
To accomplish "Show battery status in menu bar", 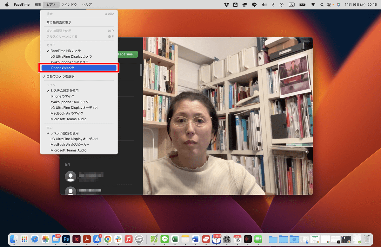I will [x=303, y=4].
